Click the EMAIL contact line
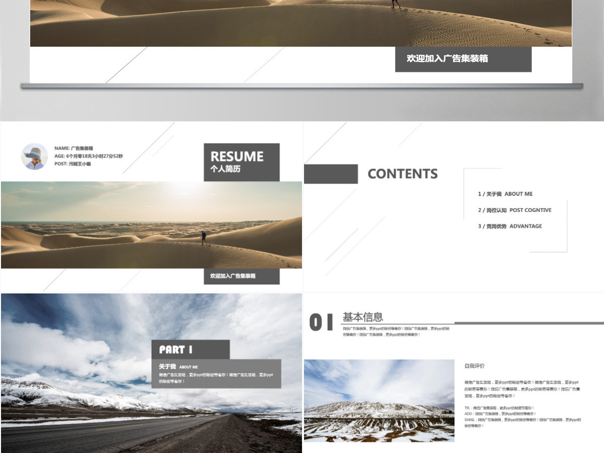The image size is (604, 453). coord(522,422)
